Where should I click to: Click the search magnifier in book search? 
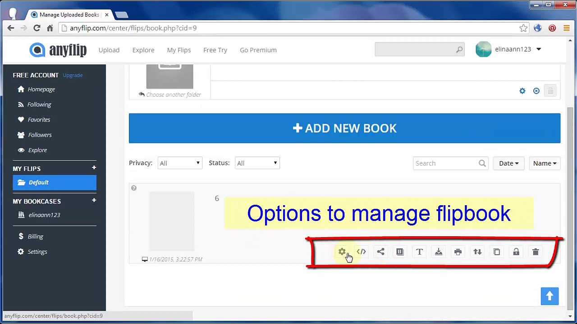pyautogui.click(x=482, y=163)
